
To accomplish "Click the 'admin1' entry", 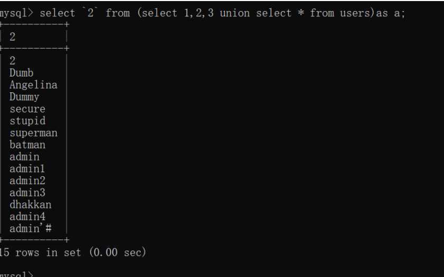I will (27, 169).
